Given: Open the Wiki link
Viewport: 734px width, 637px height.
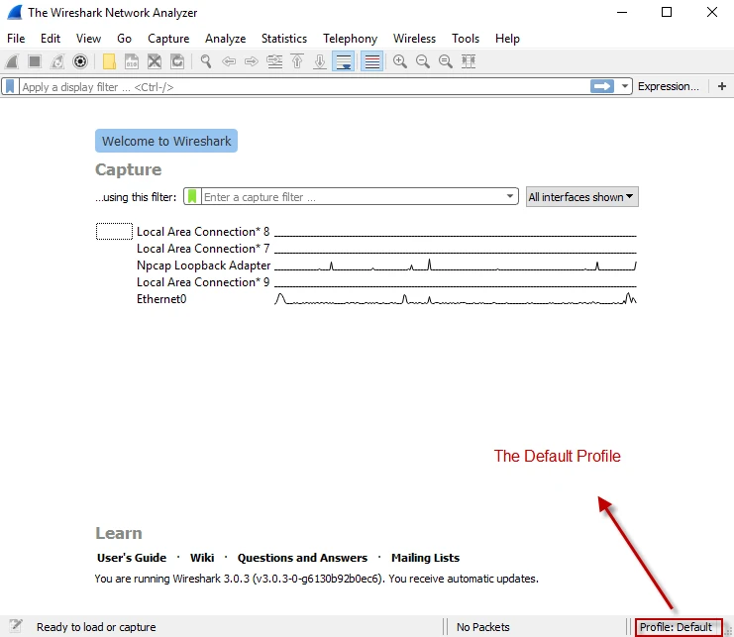Looking at the screenshot, I should [x=202, y=558].
